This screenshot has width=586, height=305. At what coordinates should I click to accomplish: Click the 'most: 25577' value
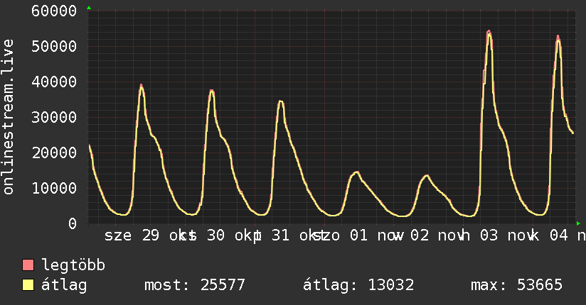point(195,285)
